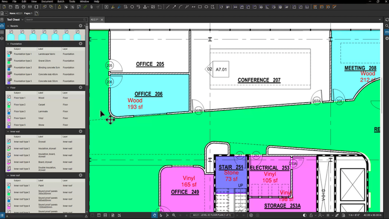
Task: Select the Calibrate measurement tool icon
Action: coord(221,7)
